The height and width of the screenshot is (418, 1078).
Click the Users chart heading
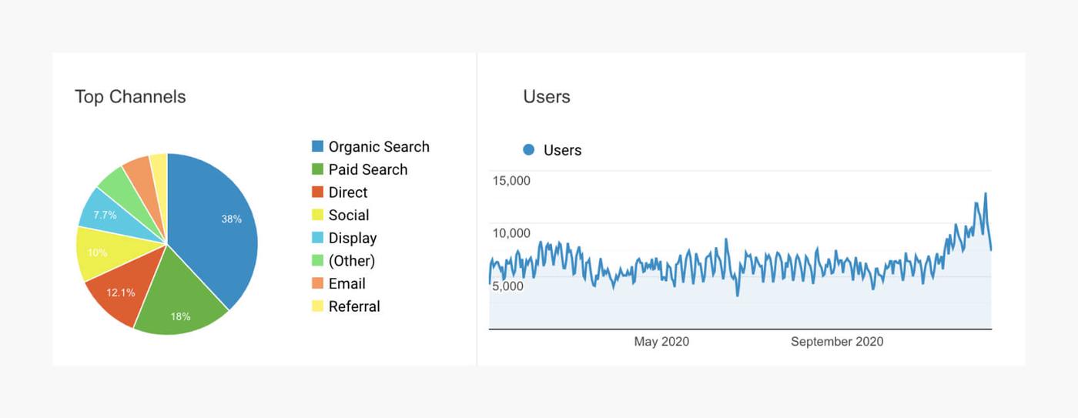547,96
